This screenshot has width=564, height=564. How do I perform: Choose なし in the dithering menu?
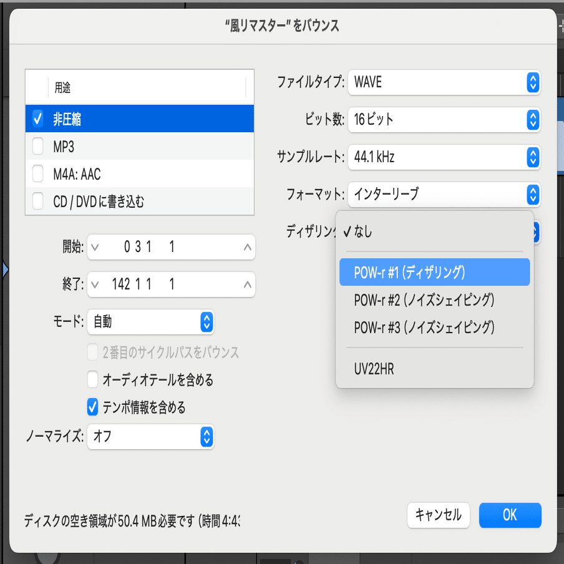tap(434, 230)
